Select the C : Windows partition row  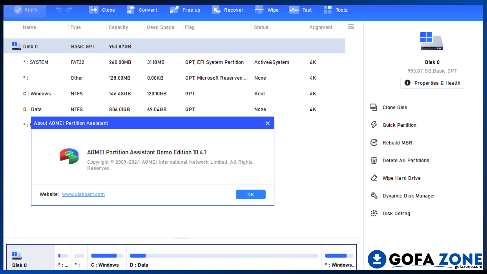pos(174,94)
